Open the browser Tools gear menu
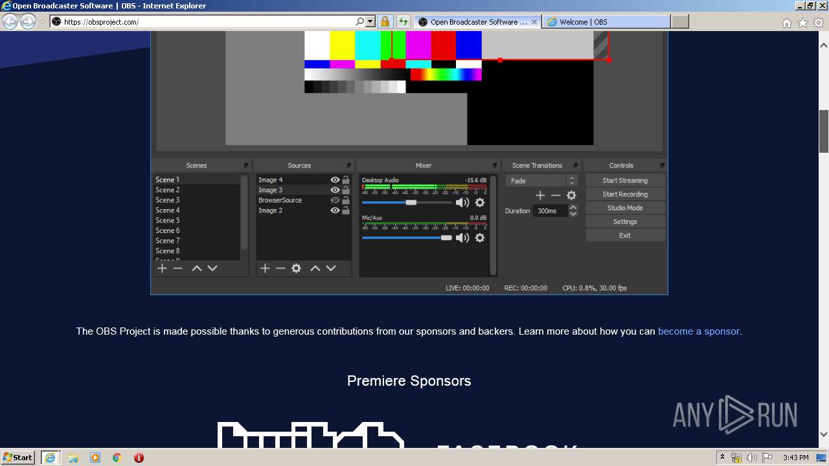This screenshot has height=466, width=829. coord(819,23)
